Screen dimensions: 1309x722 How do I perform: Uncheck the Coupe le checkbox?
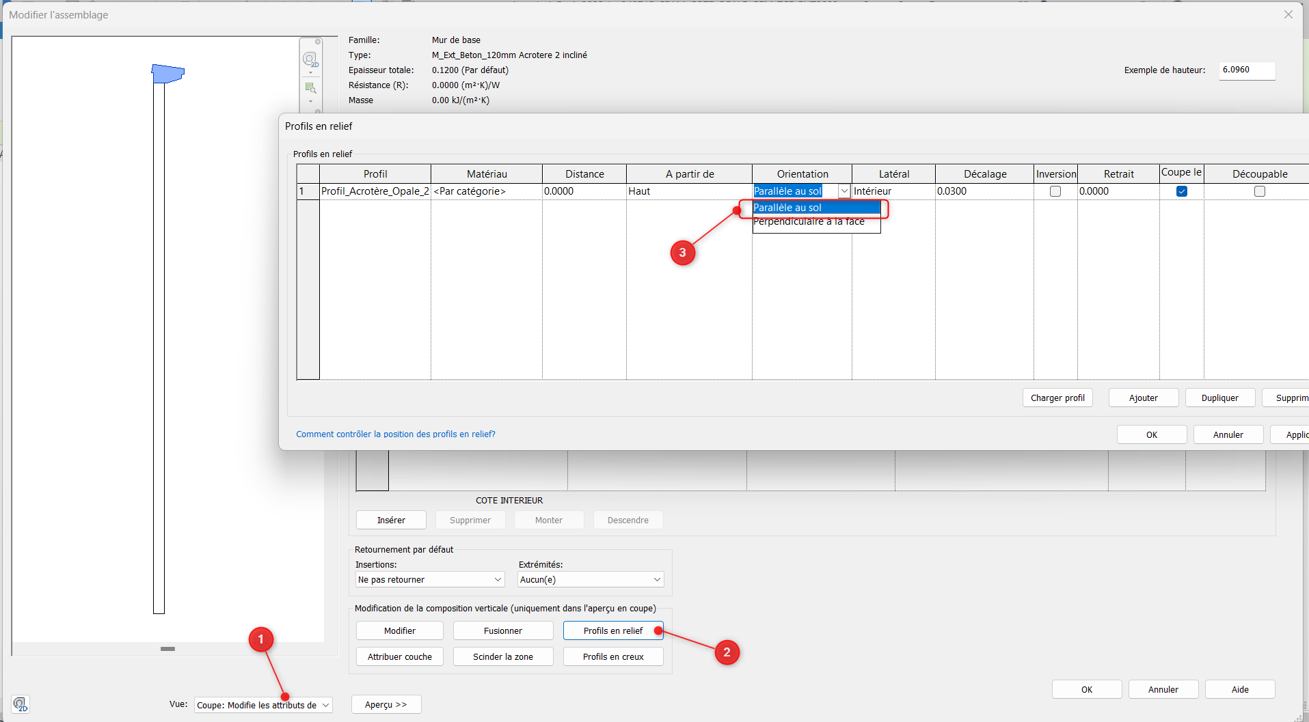coord(1181,191)
